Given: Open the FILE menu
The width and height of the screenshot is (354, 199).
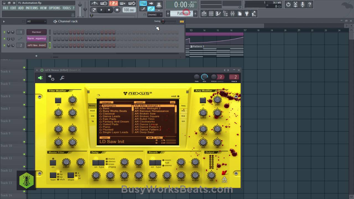Looking at the screenshot, I should [x=6, y=8].
